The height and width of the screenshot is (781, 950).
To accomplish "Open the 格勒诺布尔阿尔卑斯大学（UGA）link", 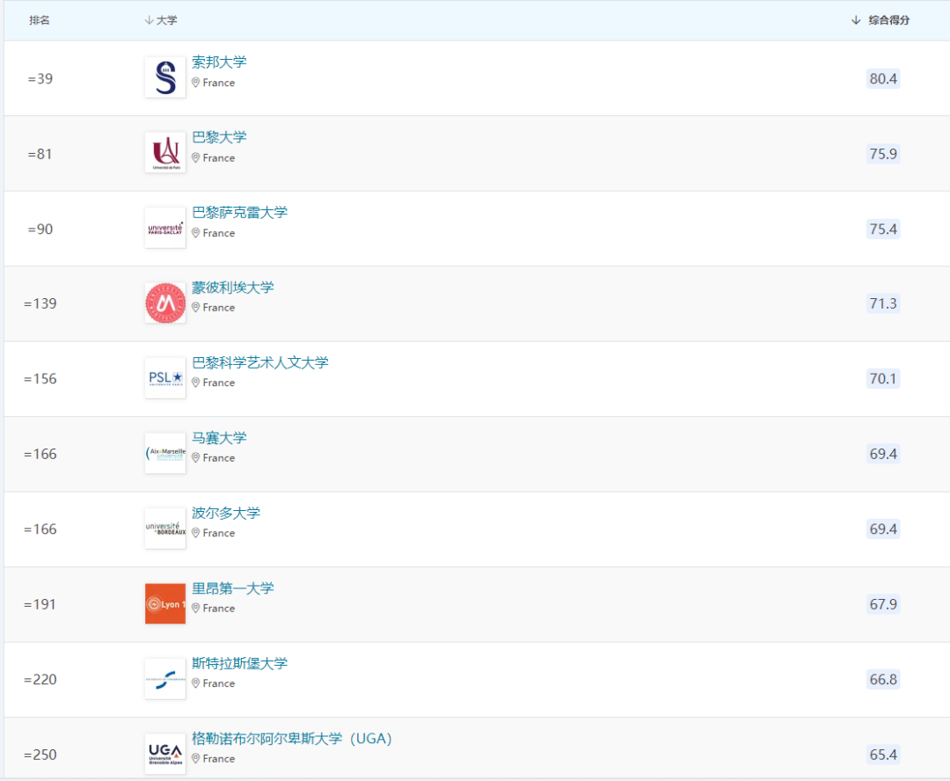I will click(291, 738).
